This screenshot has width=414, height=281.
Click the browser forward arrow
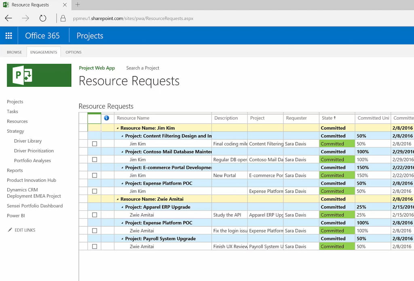tap(25, 18)
